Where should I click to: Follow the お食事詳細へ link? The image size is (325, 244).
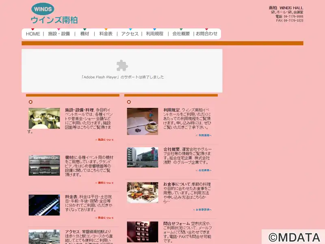[x=202, y=210]
